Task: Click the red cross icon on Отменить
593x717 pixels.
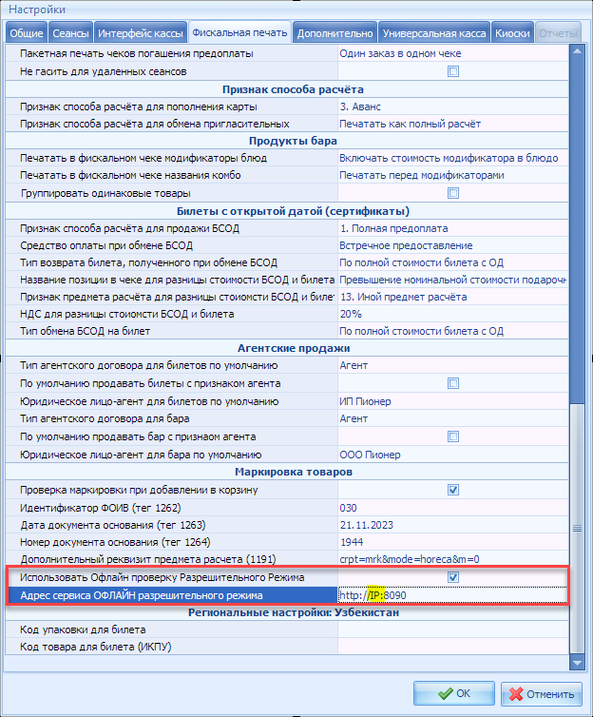Action: coord(516,694)
